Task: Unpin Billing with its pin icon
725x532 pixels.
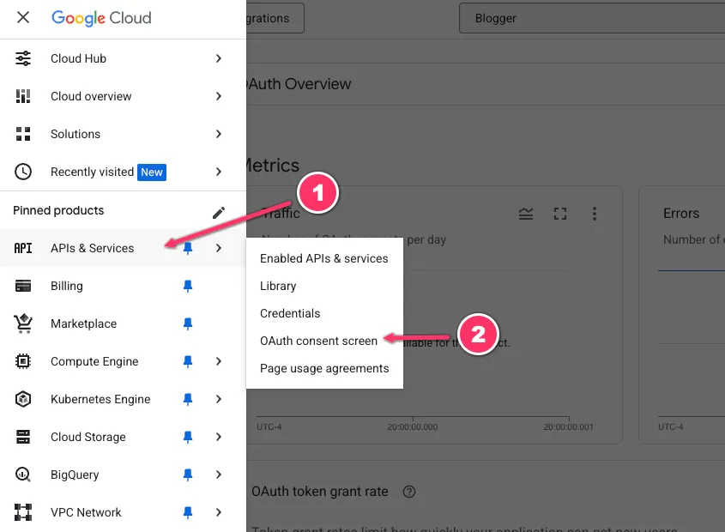Action: coord(188,286)
